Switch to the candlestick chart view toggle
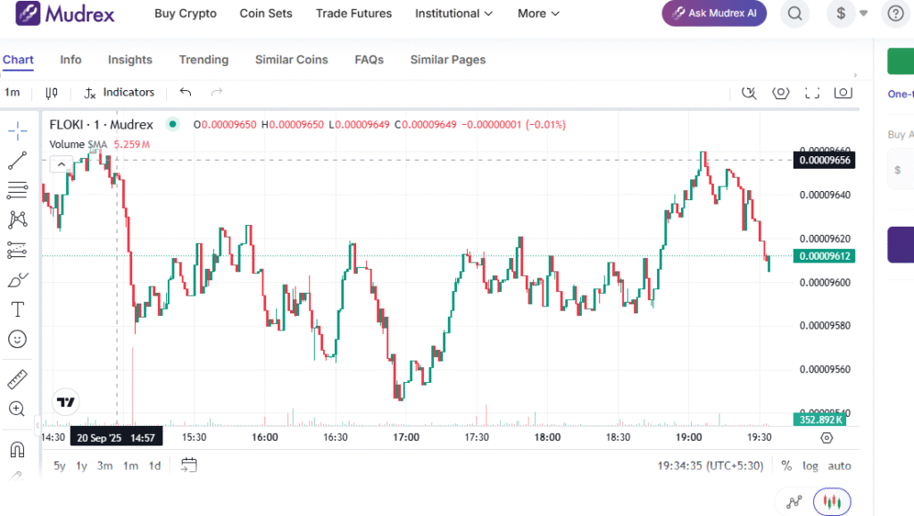914x516 pixels. pyautogui.click(x=832, y=503)
